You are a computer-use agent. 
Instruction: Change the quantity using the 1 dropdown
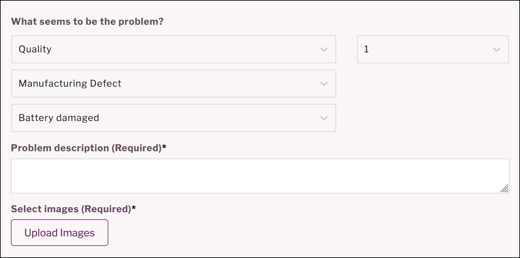[433, 49]
